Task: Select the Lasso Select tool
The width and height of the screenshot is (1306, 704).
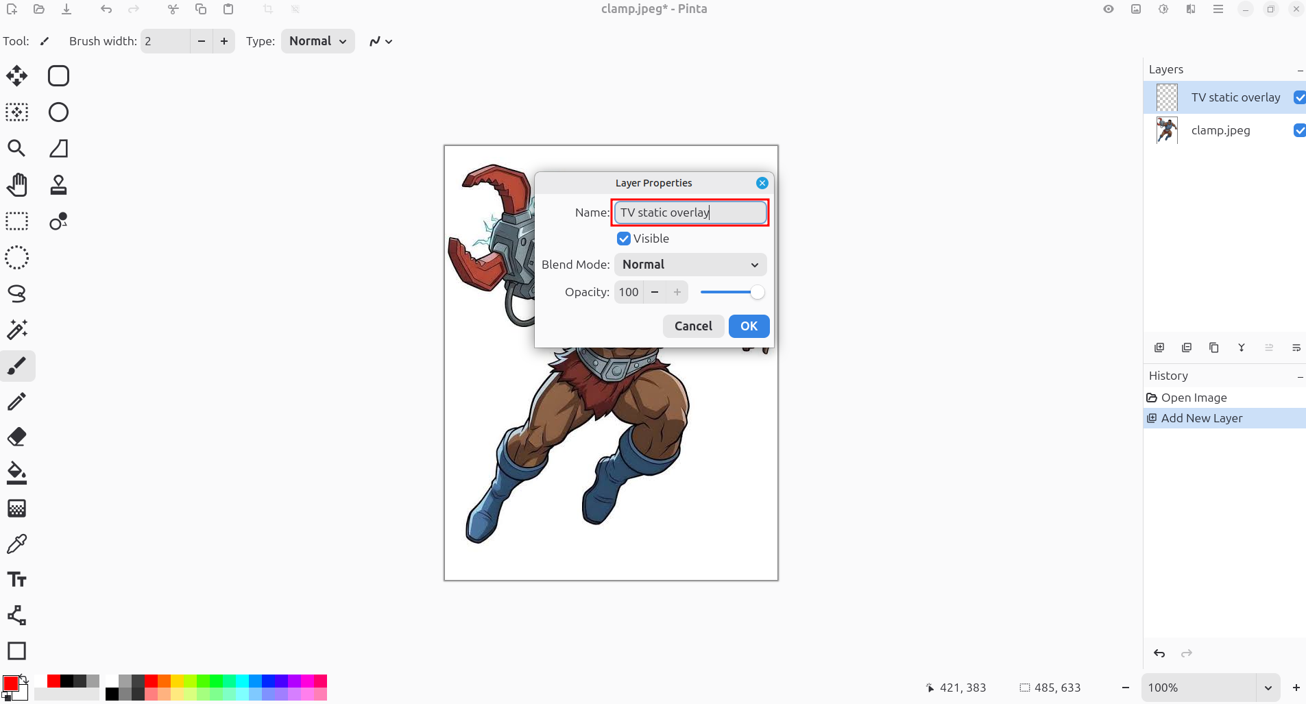Action: pos(17,294)
